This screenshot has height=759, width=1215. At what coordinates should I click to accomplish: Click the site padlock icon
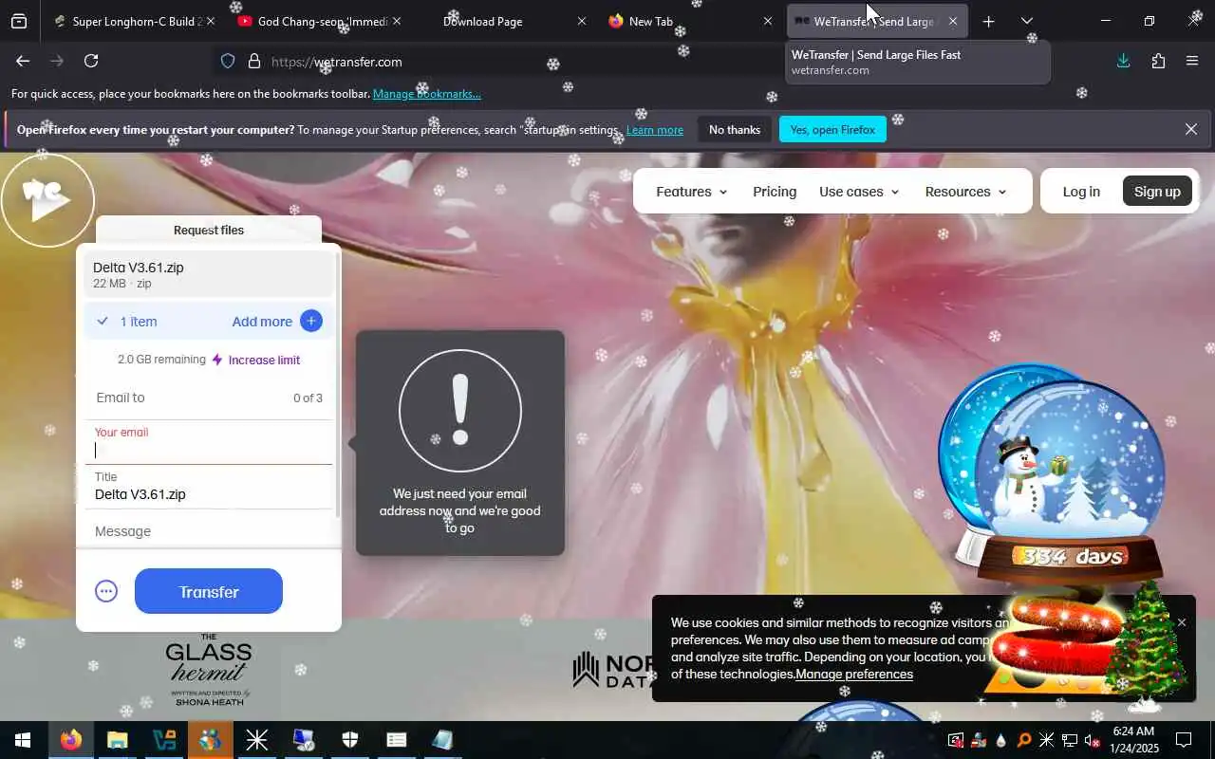point(253,62)
